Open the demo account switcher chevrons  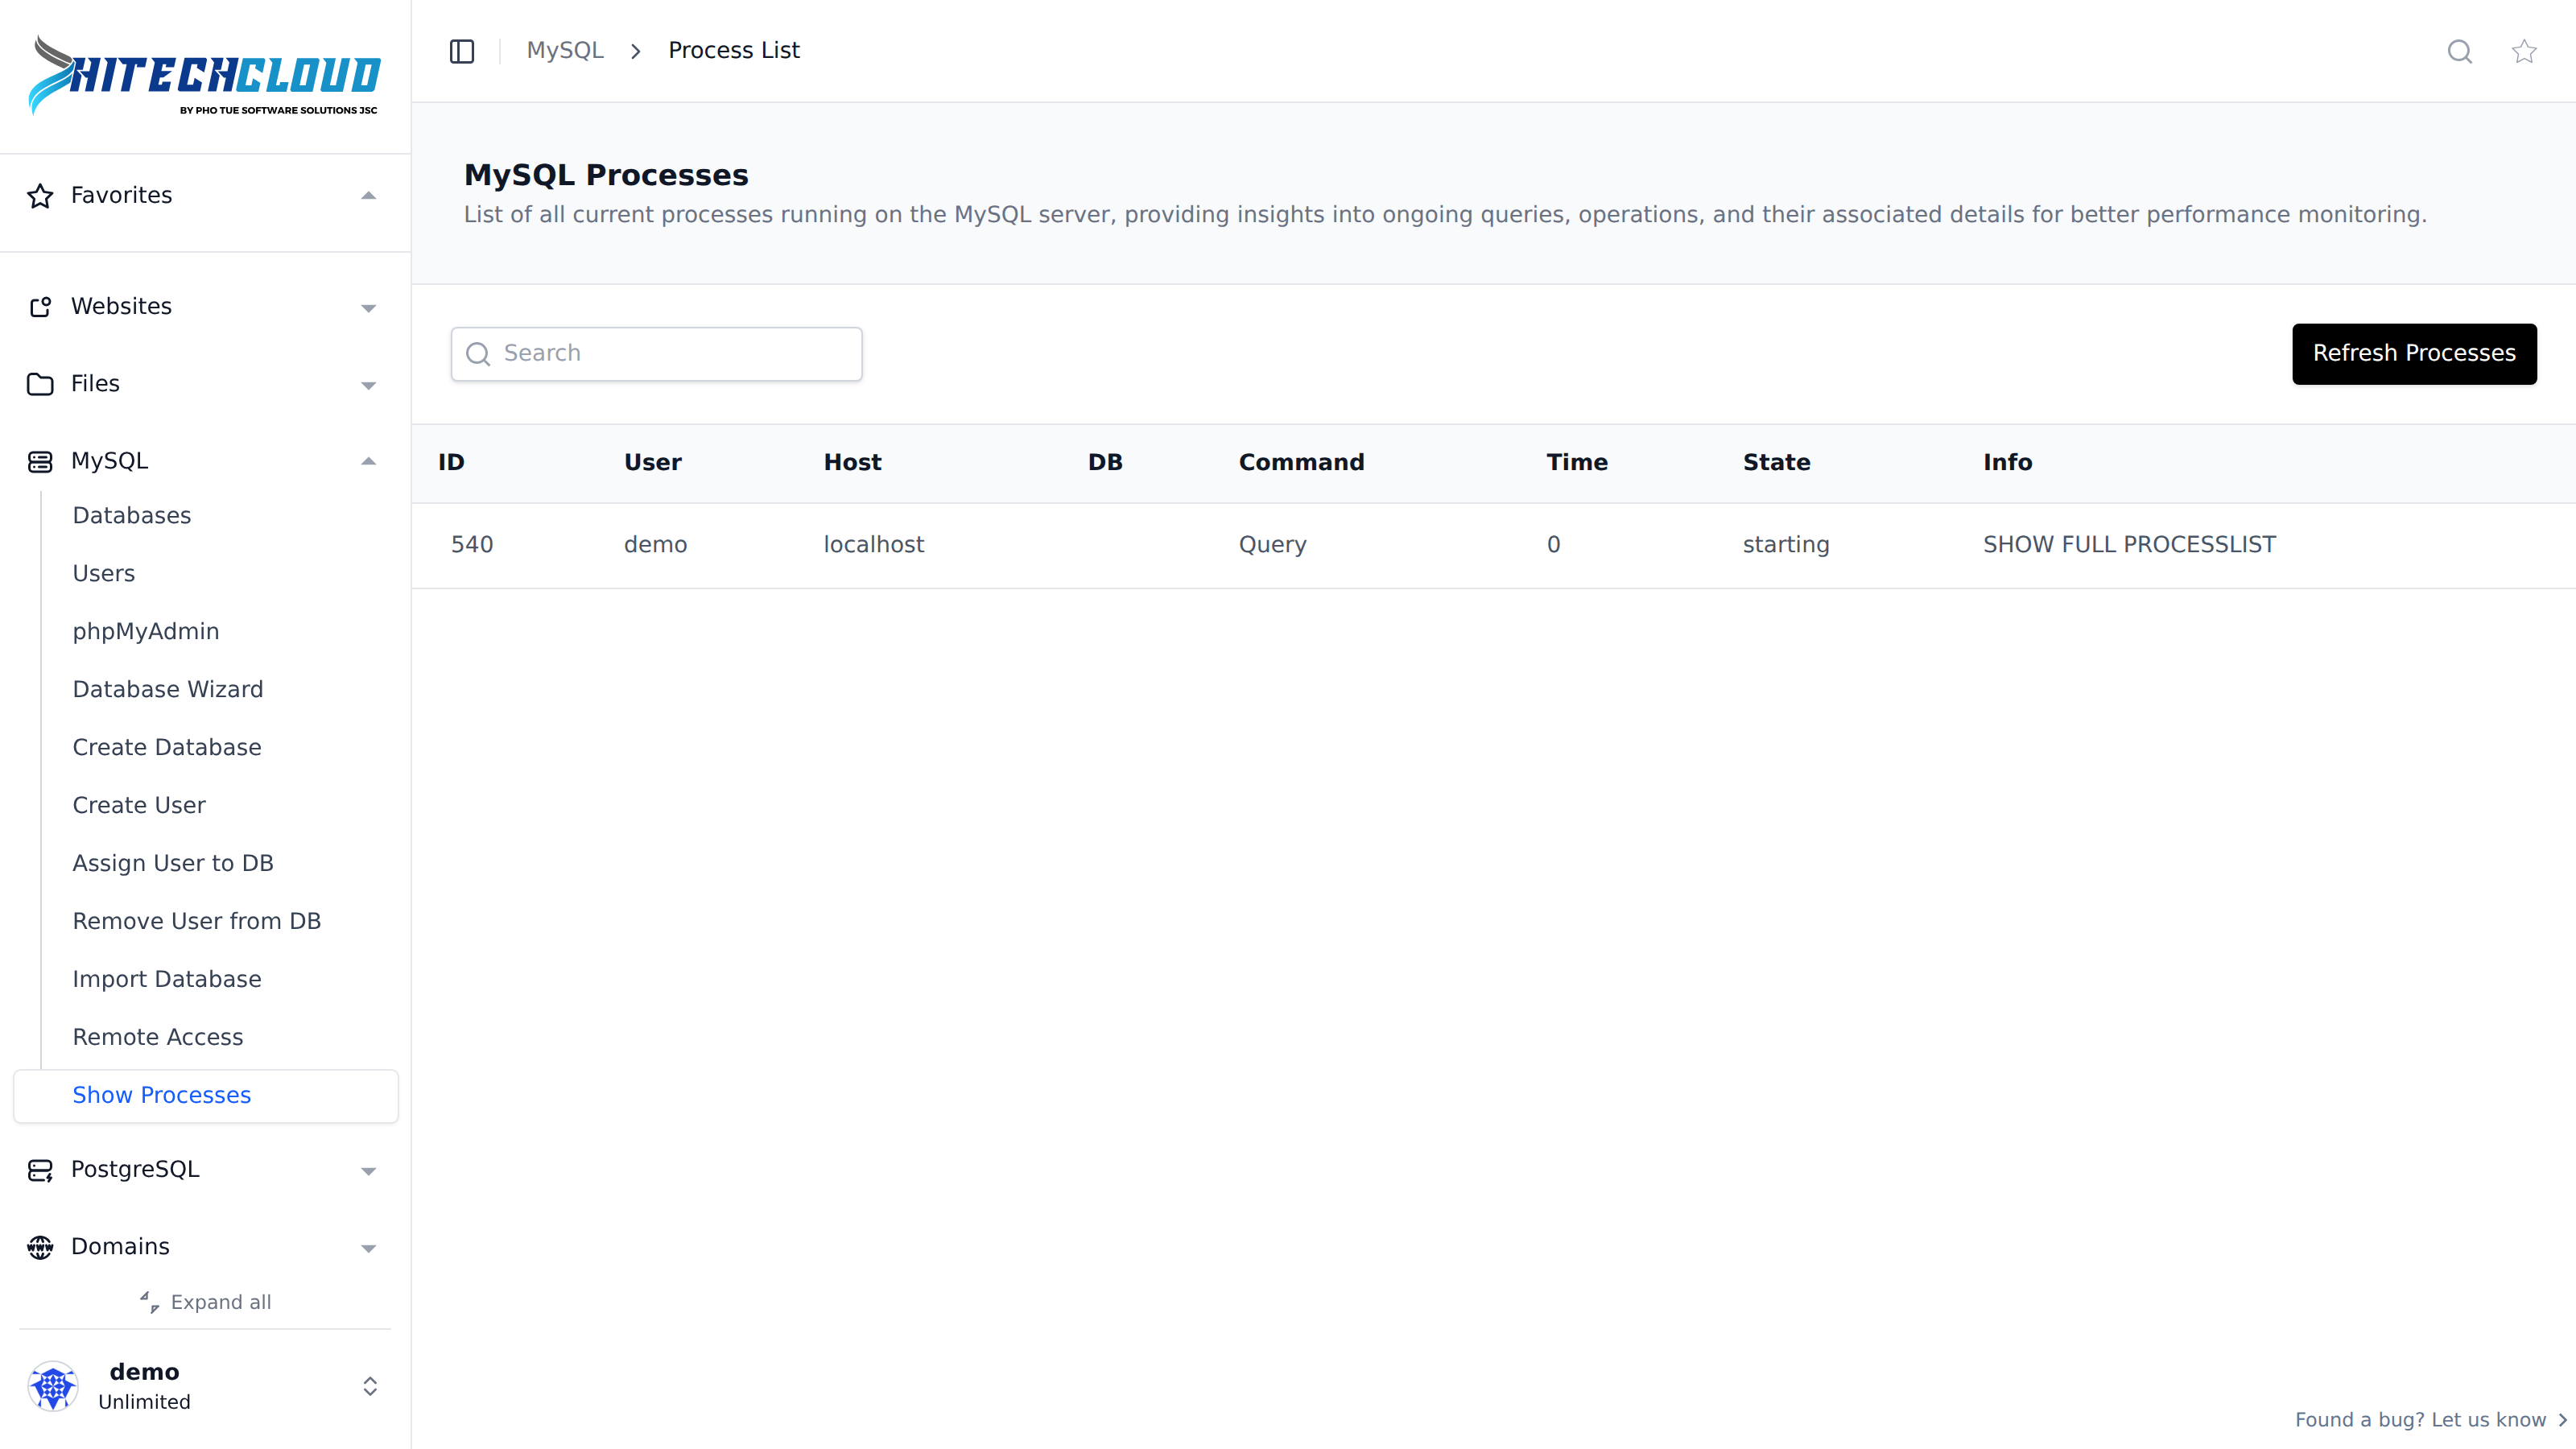370,1386
